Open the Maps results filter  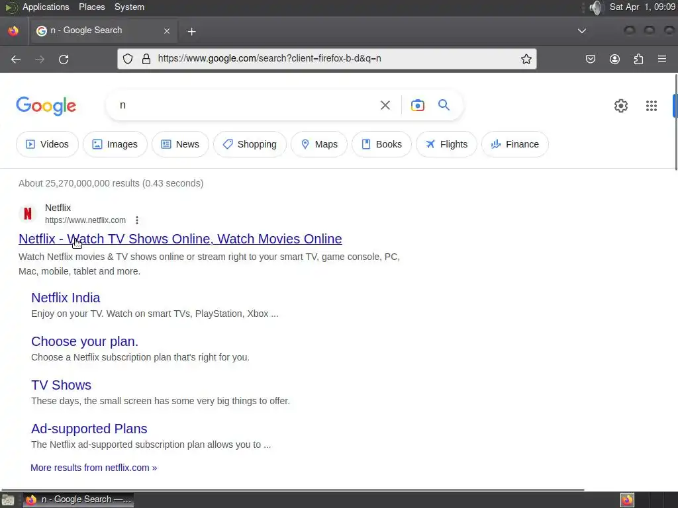click(319, 144)
